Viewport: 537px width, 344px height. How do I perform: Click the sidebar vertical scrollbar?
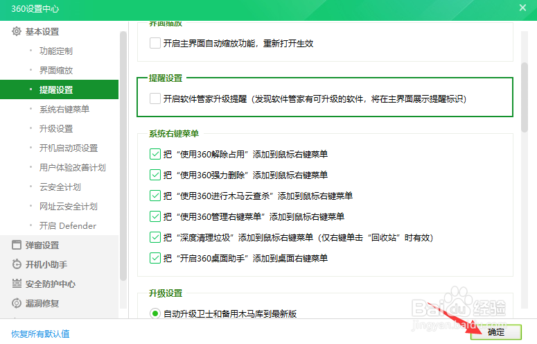click(x=123, y=156)
